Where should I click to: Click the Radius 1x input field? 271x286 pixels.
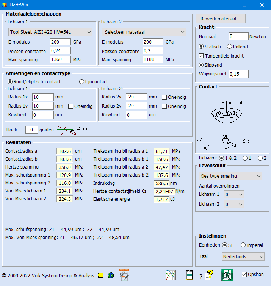(x=43, y=97)
